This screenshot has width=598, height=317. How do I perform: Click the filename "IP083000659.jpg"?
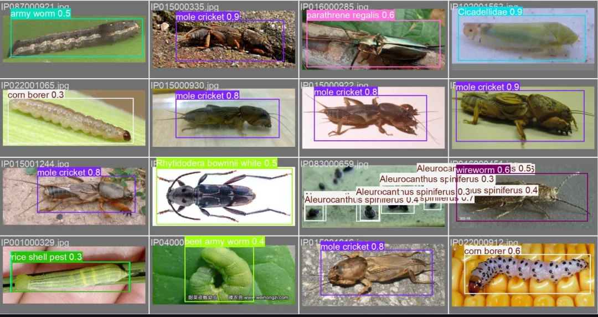(334, 164)
